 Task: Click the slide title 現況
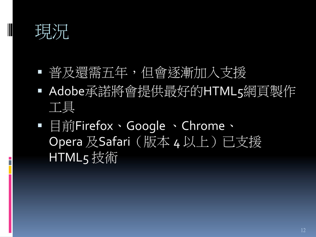(x=52, y=32)
